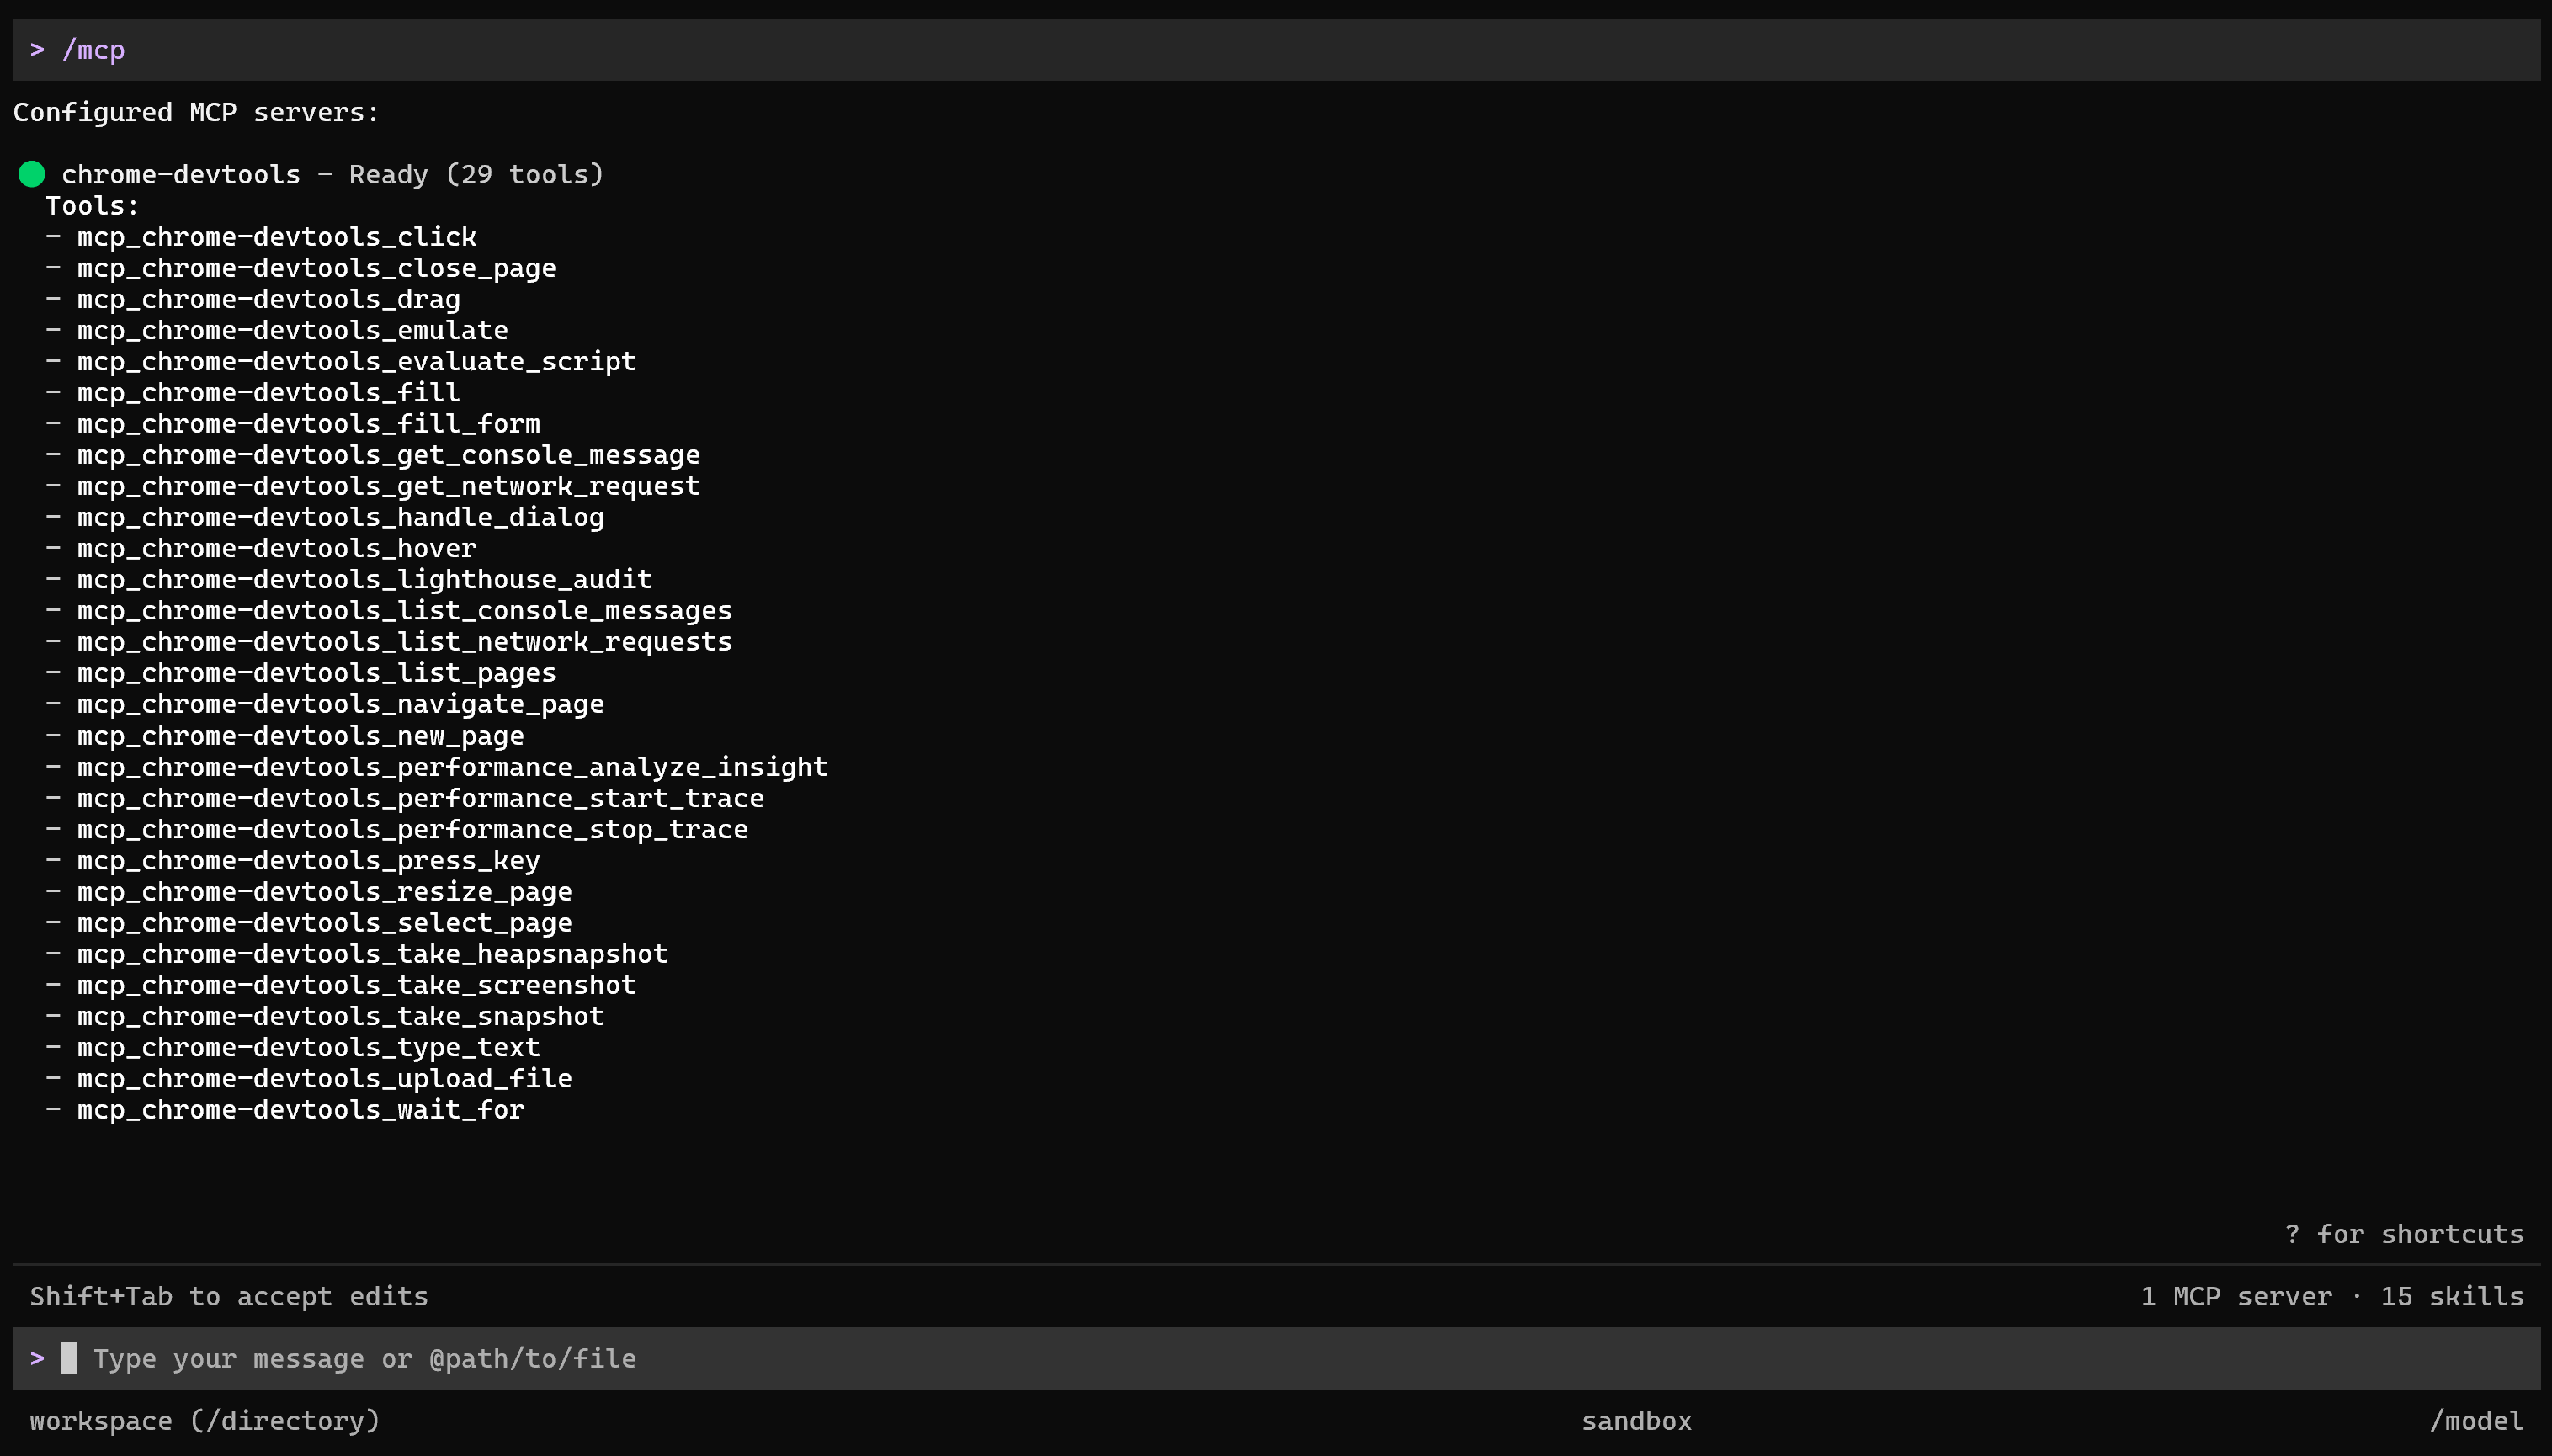Select mcp_chrome-devtools_click line
This screenshot has width=2552, height=1456.
click(277, 237)
